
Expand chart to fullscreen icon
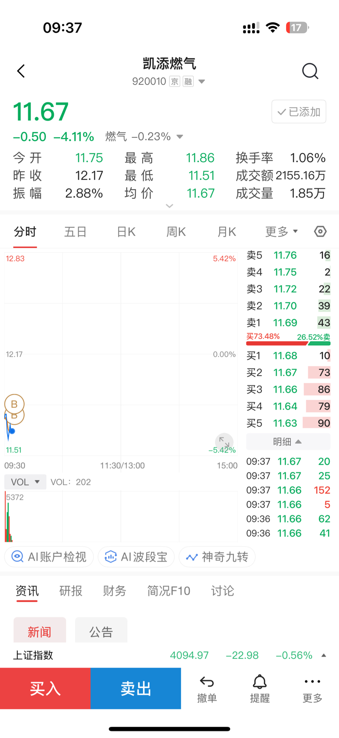click(x=224, y=442)
